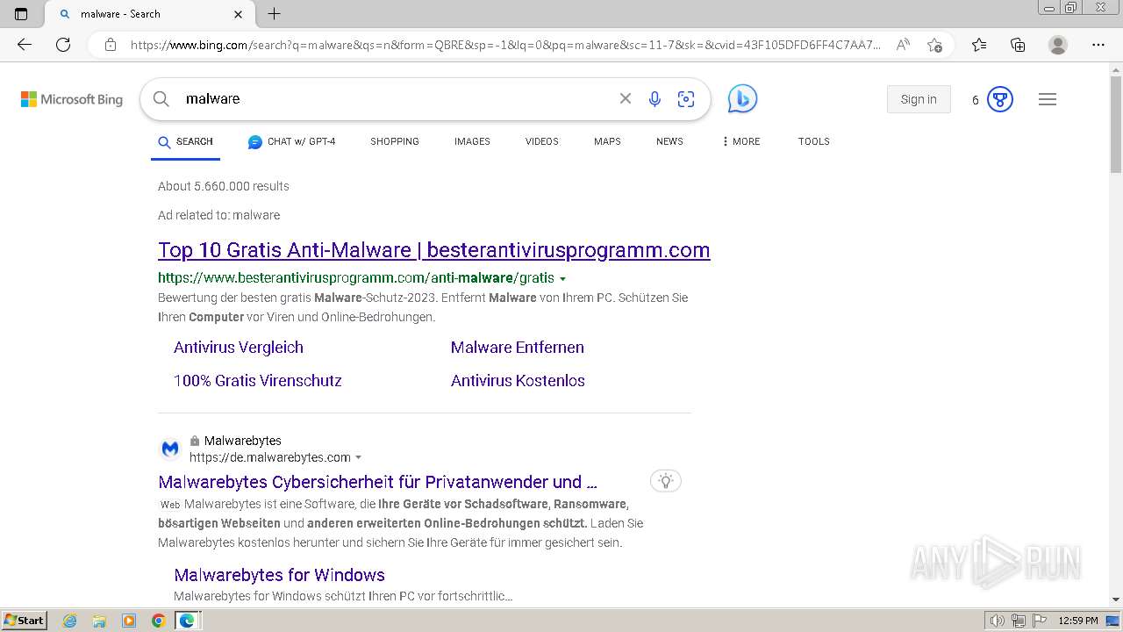Click the malware search input field
This screenshot has width=1123, height=632.
coord(395,99)
